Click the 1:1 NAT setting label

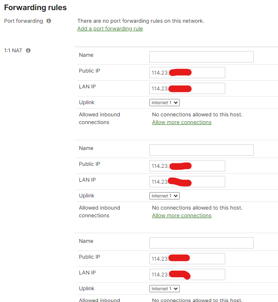[x=13, y=51]
